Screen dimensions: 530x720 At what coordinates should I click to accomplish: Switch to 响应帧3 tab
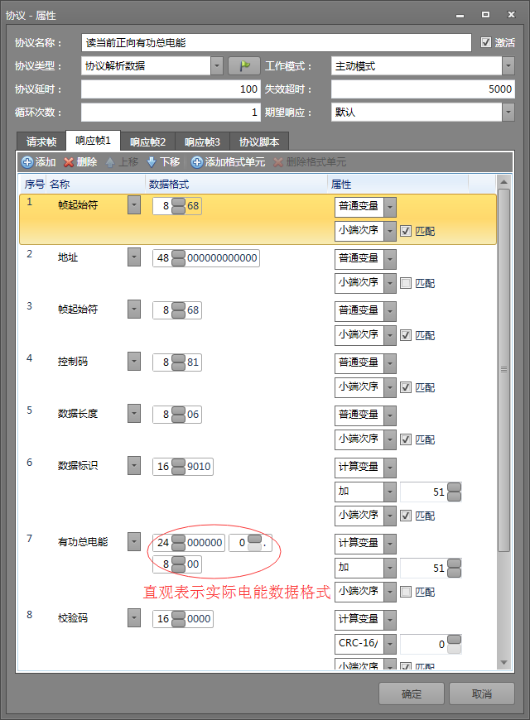(x=202, y=142)
